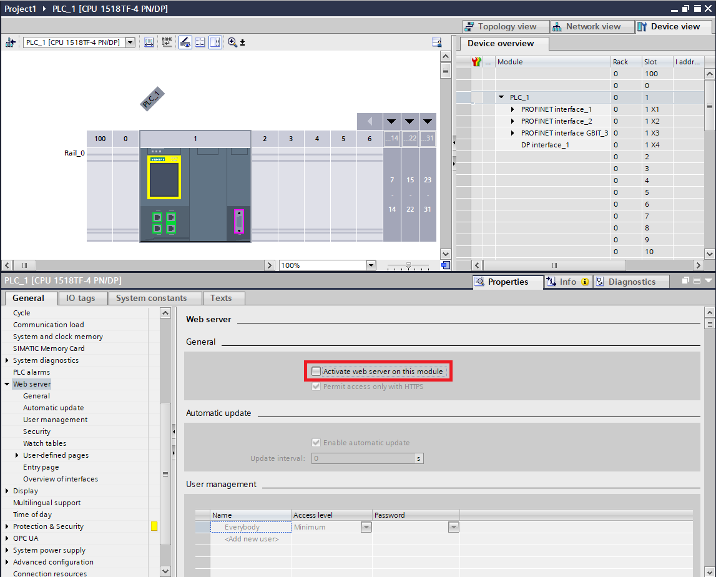
Task: Enable Activate web server on this module
Action: 316,372
